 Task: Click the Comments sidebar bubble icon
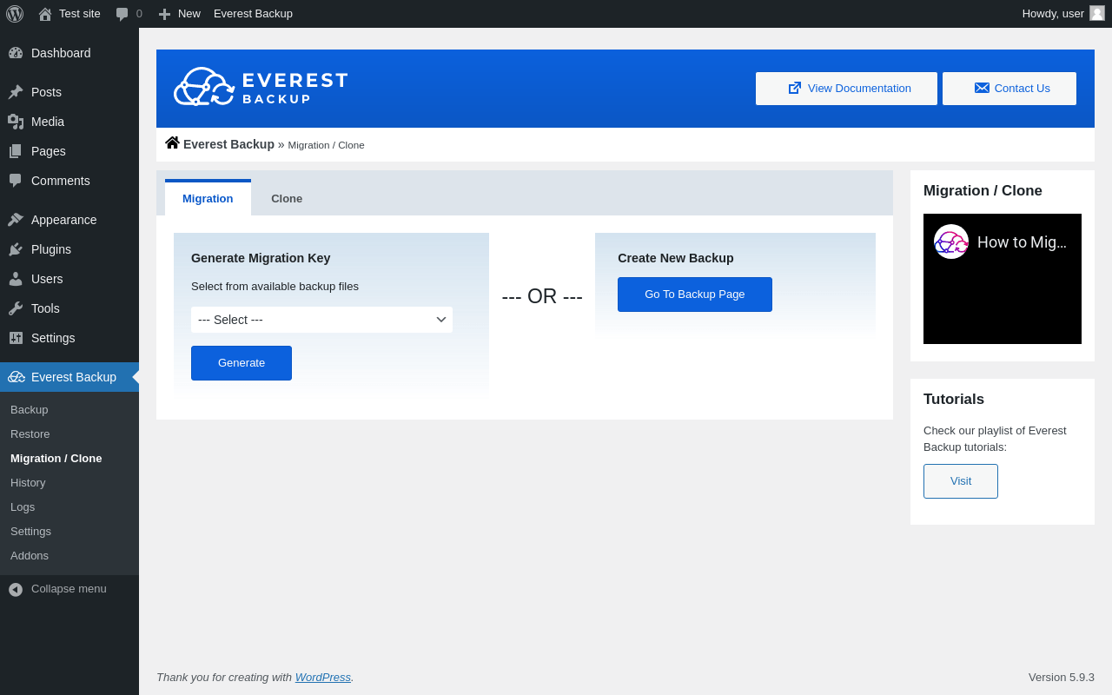point(16,181)
